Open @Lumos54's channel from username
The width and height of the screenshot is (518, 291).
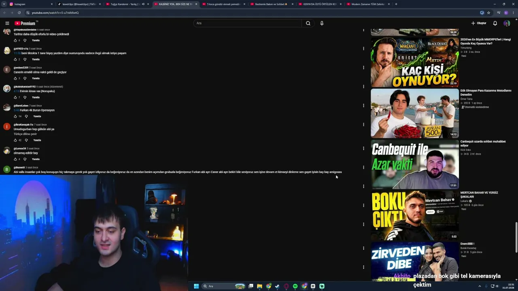tap(20, 149)
